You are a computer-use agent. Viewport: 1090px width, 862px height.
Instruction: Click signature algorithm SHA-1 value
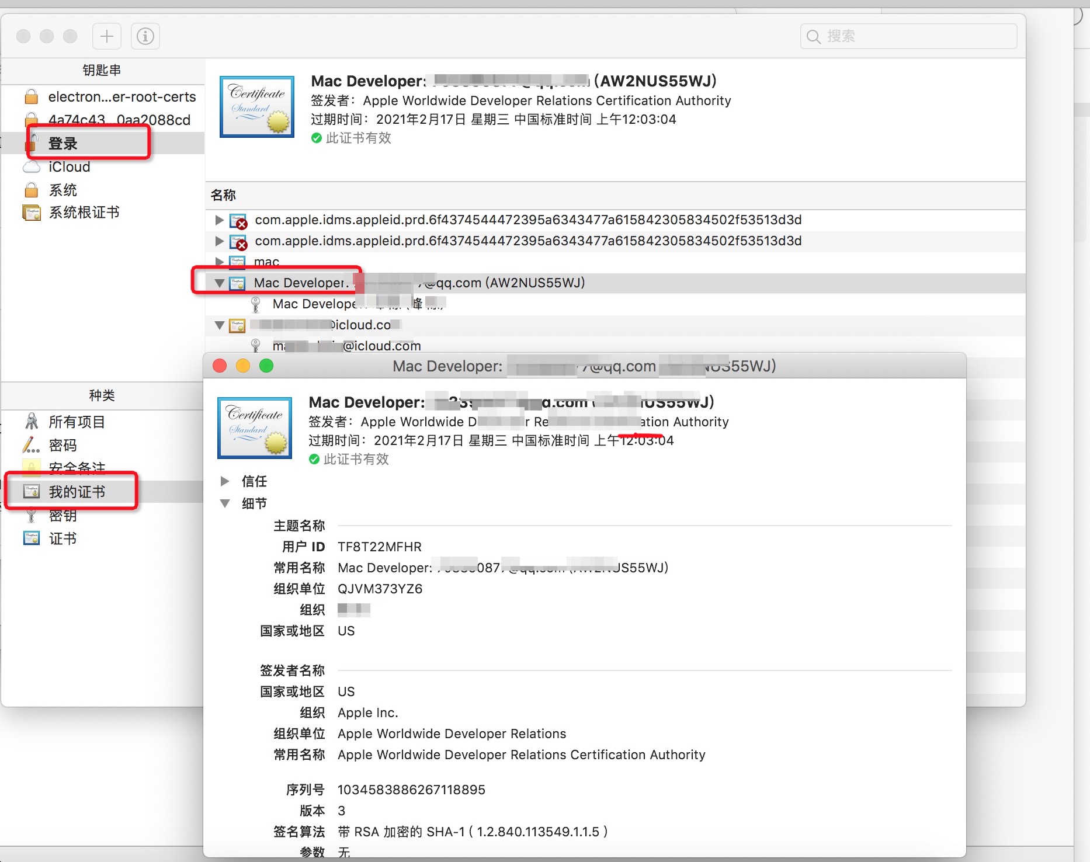pos(473,832)
